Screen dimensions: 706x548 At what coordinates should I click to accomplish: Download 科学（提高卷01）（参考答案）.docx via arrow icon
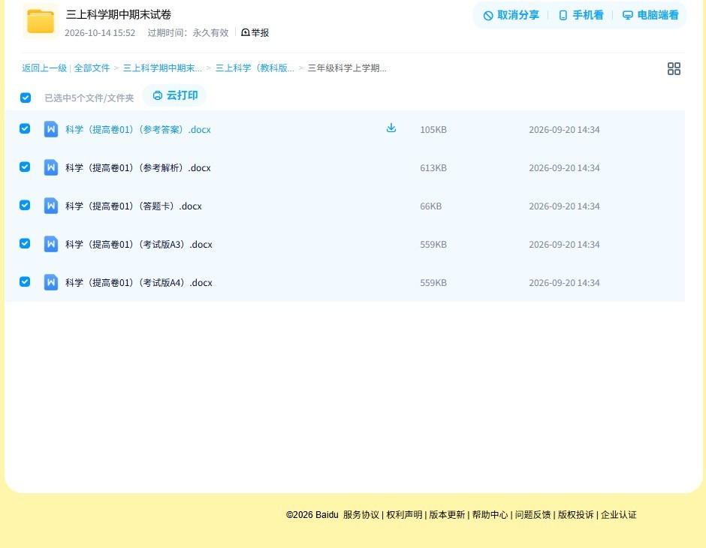pos(391,128)
